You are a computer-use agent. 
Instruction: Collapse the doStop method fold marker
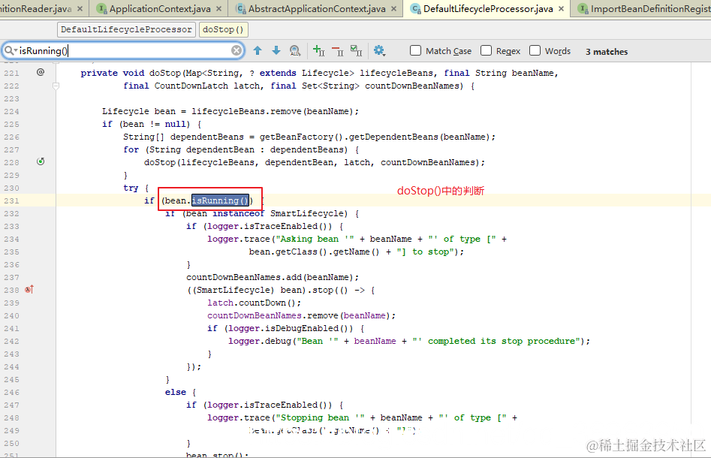[56, 86]
